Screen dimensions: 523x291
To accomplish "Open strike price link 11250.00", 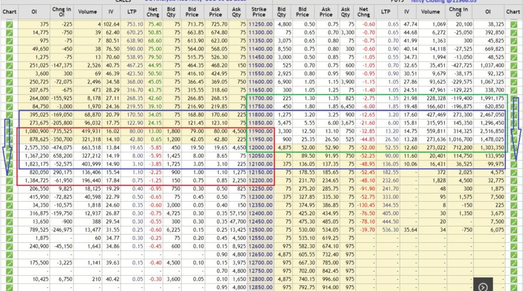I will click(260, 24).
